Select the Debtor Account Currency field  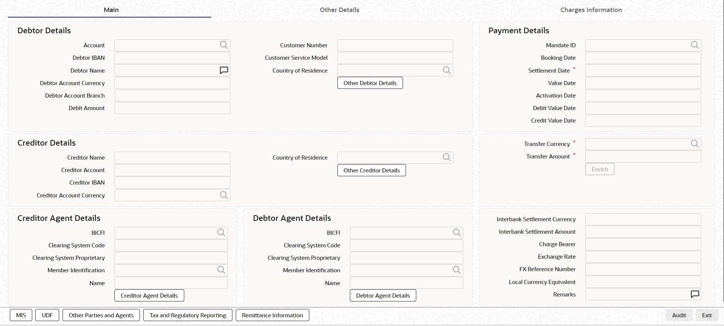point(172,83)
